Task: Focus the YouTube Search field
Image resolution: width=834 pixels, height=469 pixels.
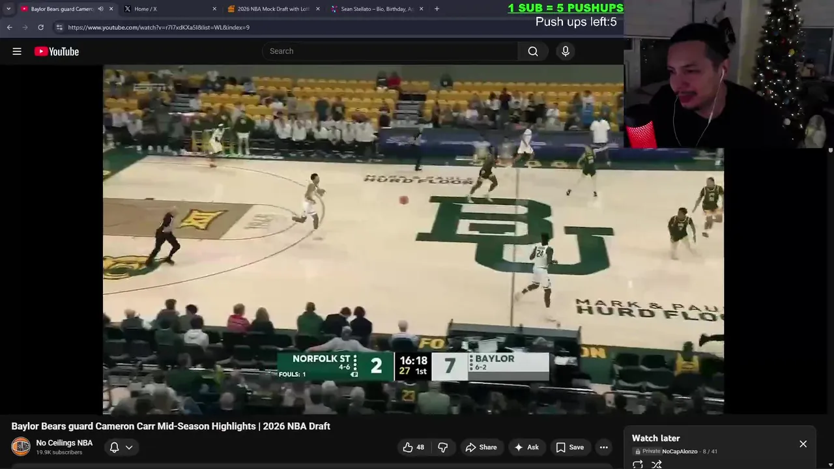Action: (x=390, y=51)
